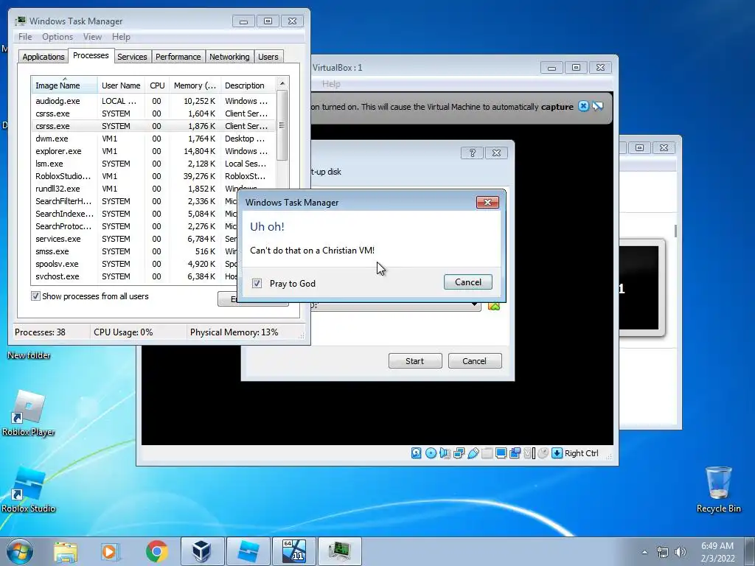Screen dimensions: 755x566
Task: Click the recording indicator in VirtualBox status bar
Action: (515, 453)
